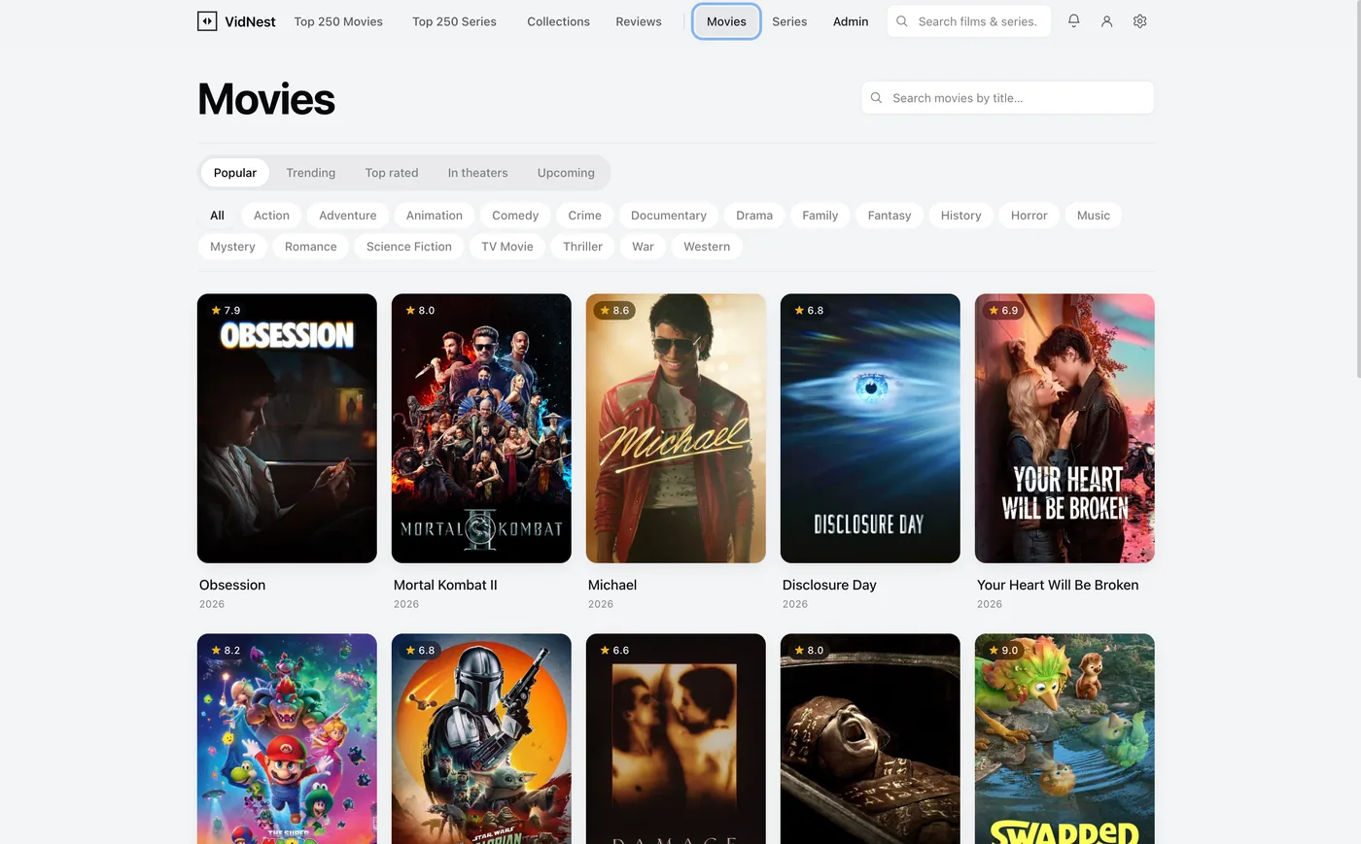
Task: Filter by Animation genre
Action: tap(434, 216)
